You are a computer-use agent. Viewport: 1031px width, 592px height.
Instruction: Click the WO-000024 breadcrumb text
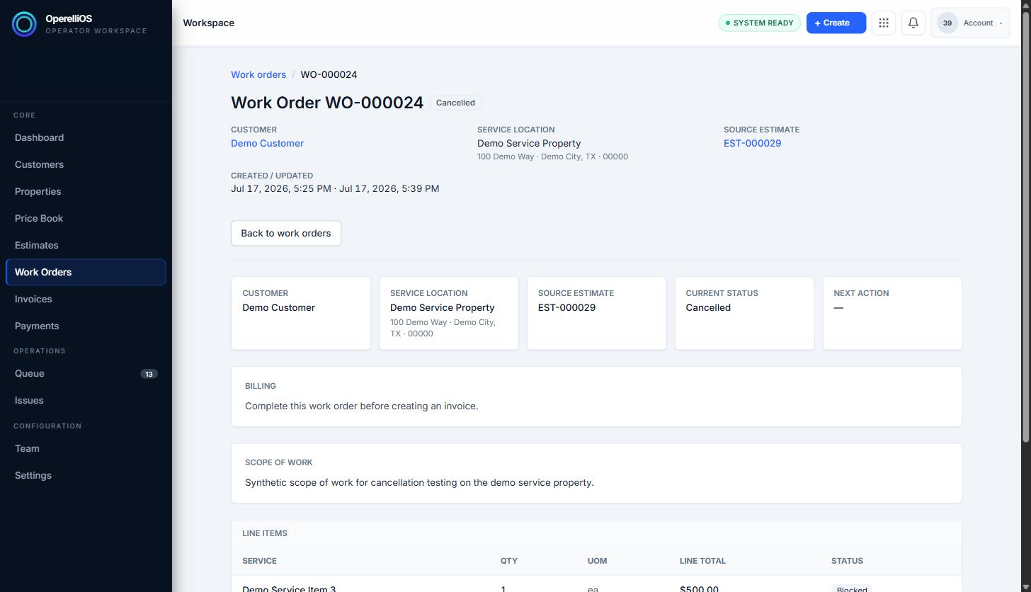(x=329, y=74)
